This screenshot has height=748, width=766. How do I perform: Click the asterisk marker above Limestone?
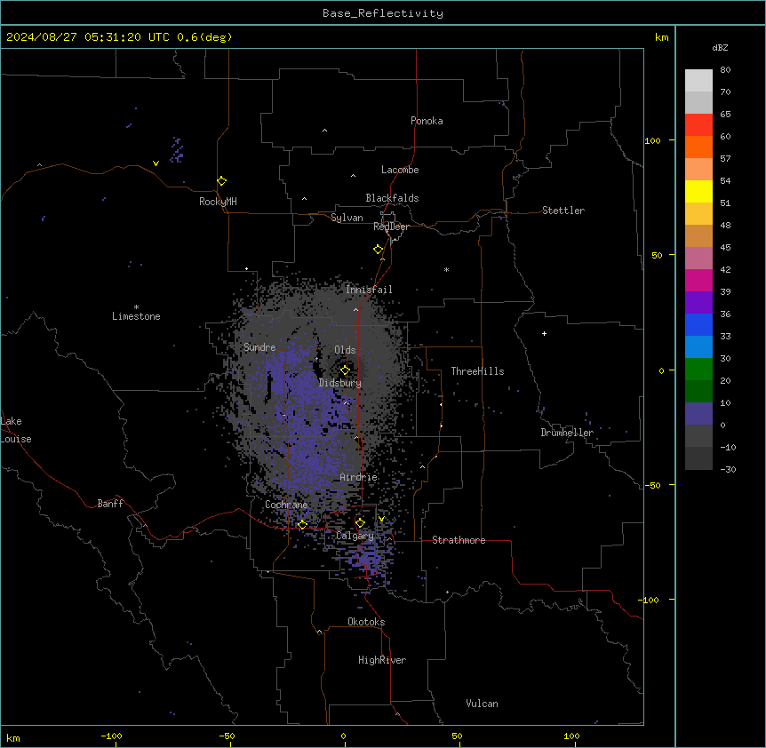click(x=136, y=307)
